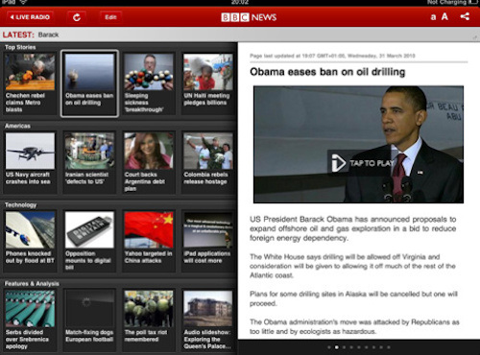Tap the status bar clock

pos(240,2)
